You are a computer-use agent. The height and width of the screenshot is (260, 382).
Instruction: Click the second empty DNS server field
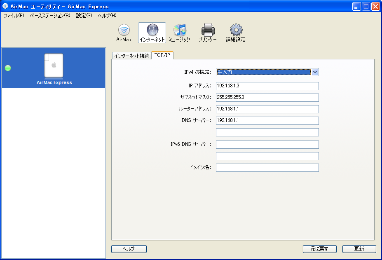[267, 132]
